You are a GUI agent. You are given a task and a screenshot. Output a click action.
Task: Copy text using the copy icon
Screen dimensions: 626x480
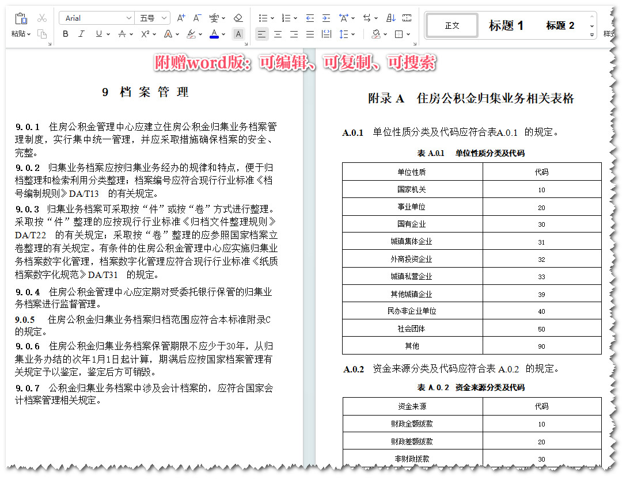pyautogui.click(x=43, y=33)
